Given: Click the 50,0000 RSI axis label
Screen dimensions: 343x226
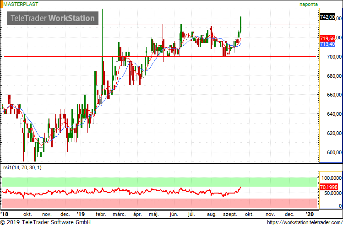Looking at the screenshot, I should coord(332,193).
